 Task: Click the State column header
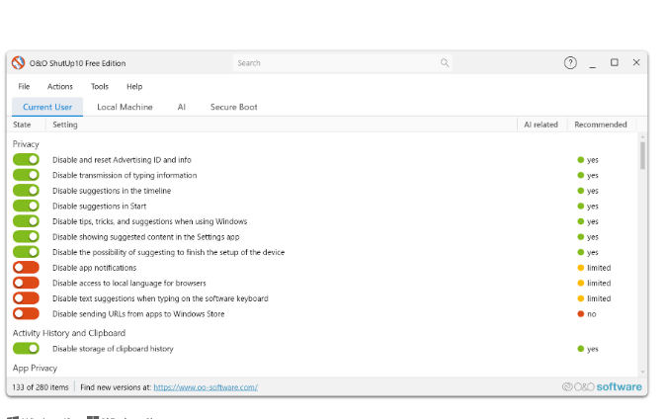click(x=22, y=125)
